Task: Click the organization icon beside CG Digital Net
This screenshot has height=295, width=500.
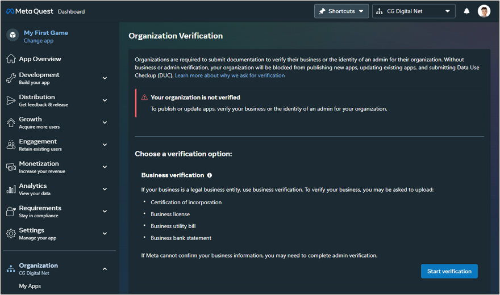Action: [x=379, y=11]
